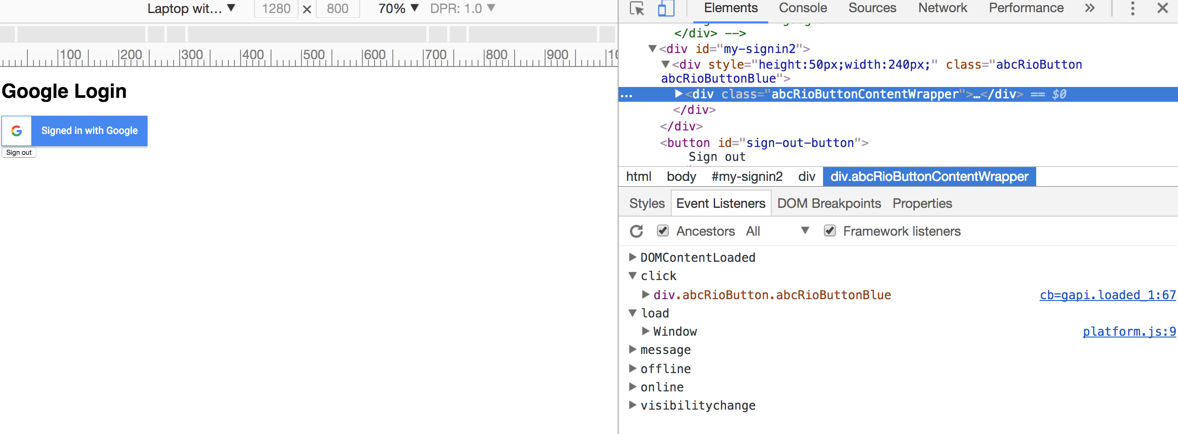Select body in the breadcrumb trail
The height and width of the screenshot is (434, 1178).
681,177
